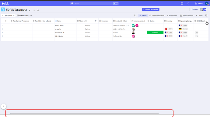The image size is (210, 117).
Task: Click the Exportieren button
Action: pos(172,15)
